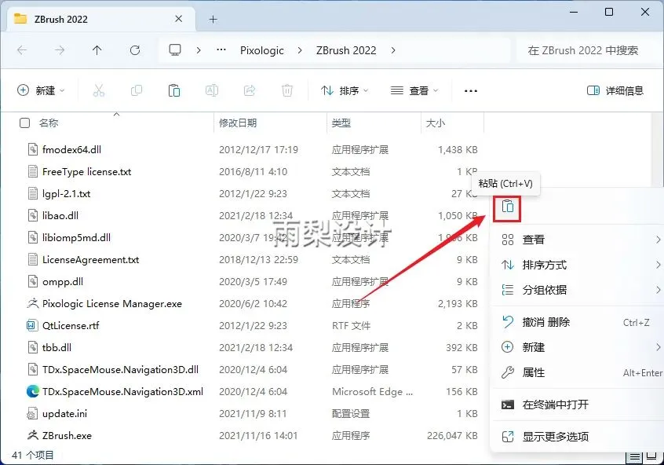Screen dimensions: 664x465
Task: Open 查看 submenu in context menu
Action: 578,240
